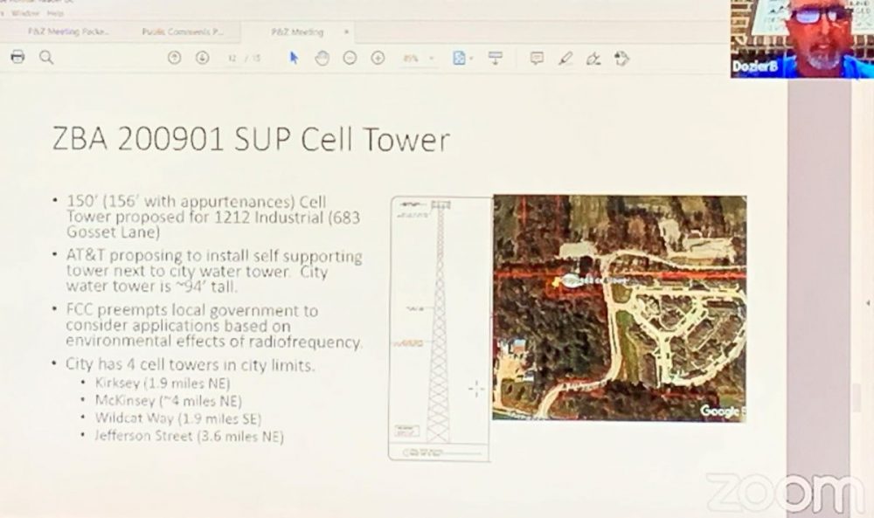Click the Wildcat Way (1.9 miles SE) item
This screenshot has width=874, height=518.
(x=177, y=418)
